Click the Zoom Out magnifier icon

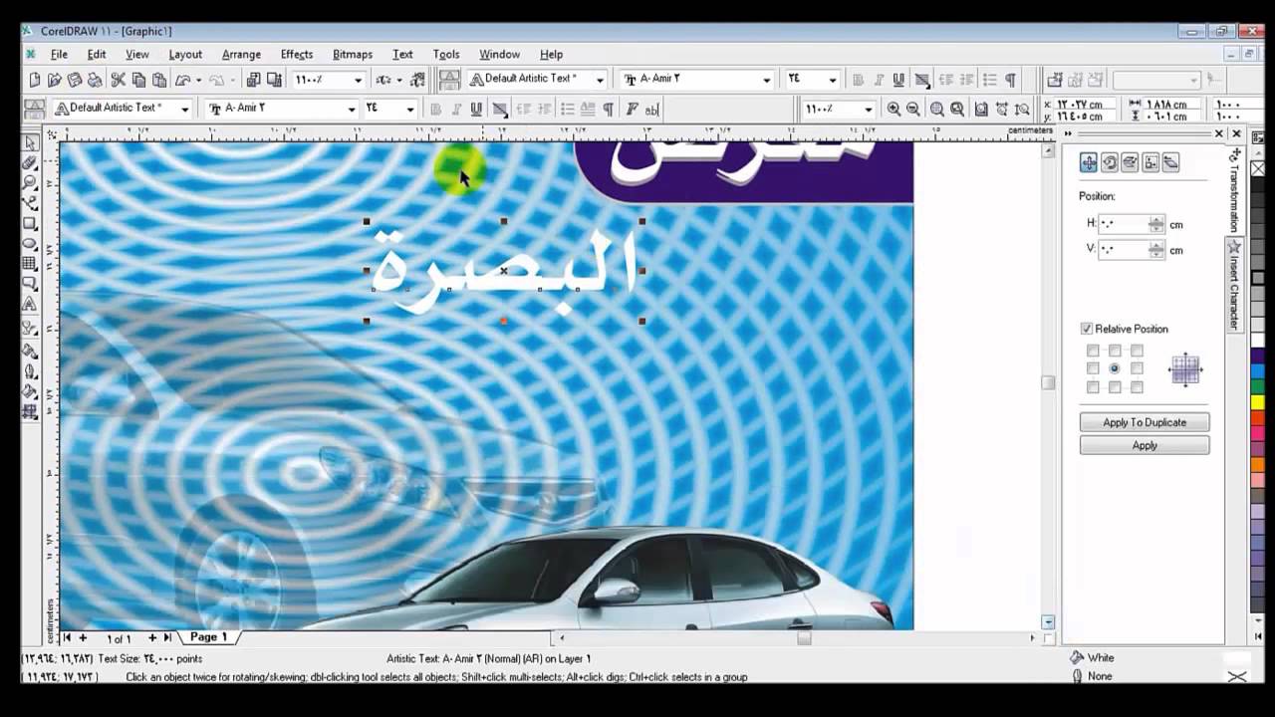[x=913, y=109]
